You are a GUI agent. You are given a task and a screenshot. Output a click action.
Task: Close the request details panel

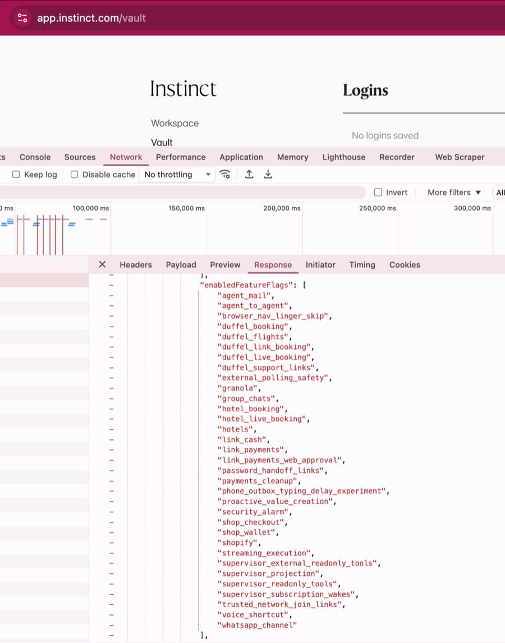coord(103,264)
